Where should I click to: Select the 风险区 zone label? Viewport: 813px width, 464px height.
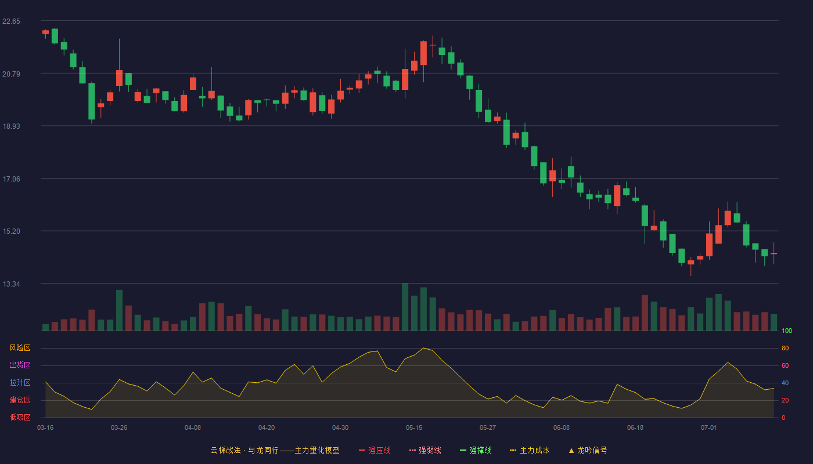(20, 348)
